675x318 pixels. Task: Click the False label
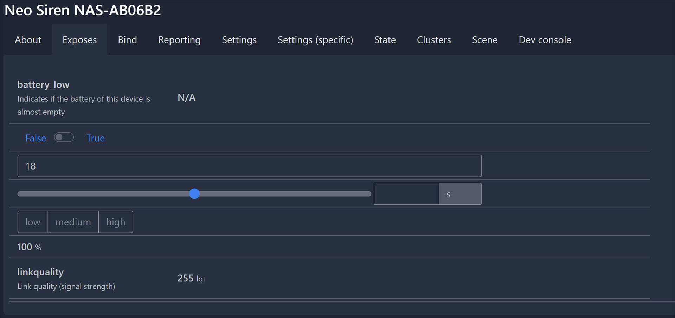tap(36, 138)
